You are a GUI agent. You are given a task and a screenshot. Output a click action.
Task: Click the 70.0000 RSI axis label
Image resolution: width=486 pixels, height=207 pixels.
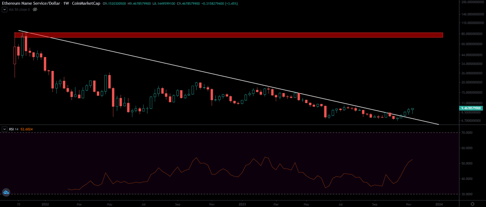click(x=468, y=133)
